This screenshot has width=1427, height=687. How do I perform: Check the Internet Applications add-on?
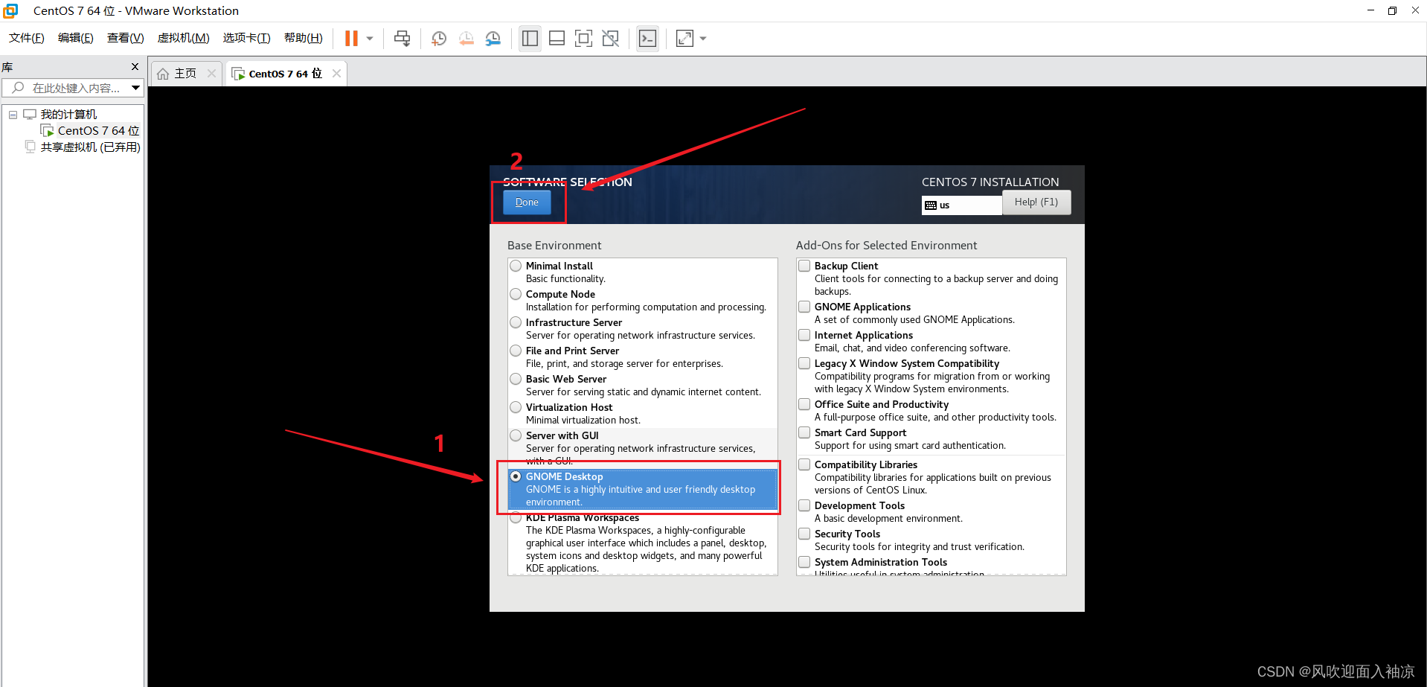pos(804,335)
